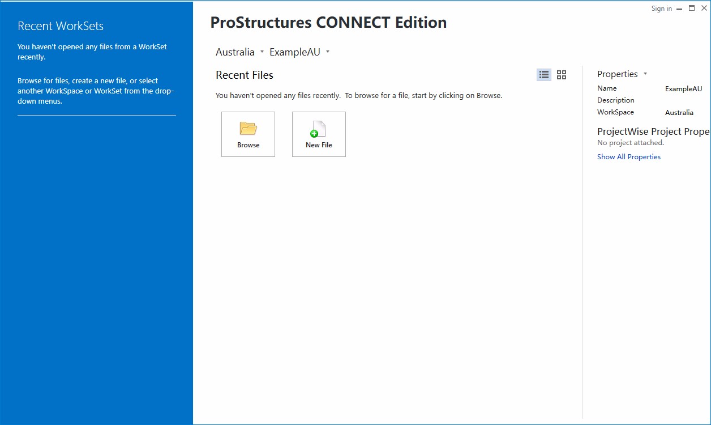
Task: Create a drawing using the New File tile
Action: coord(318,134)
